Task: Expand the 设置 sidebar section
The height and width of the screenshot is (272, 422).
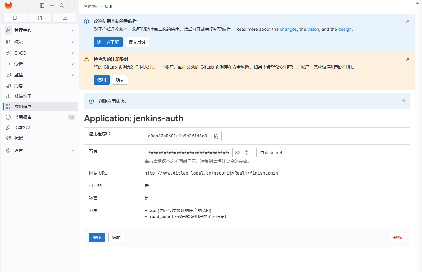Action: [x=40, y=150]
